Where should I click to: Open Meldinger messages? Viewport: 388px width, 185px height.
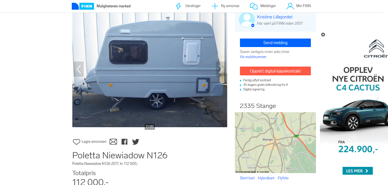[263, 6]
